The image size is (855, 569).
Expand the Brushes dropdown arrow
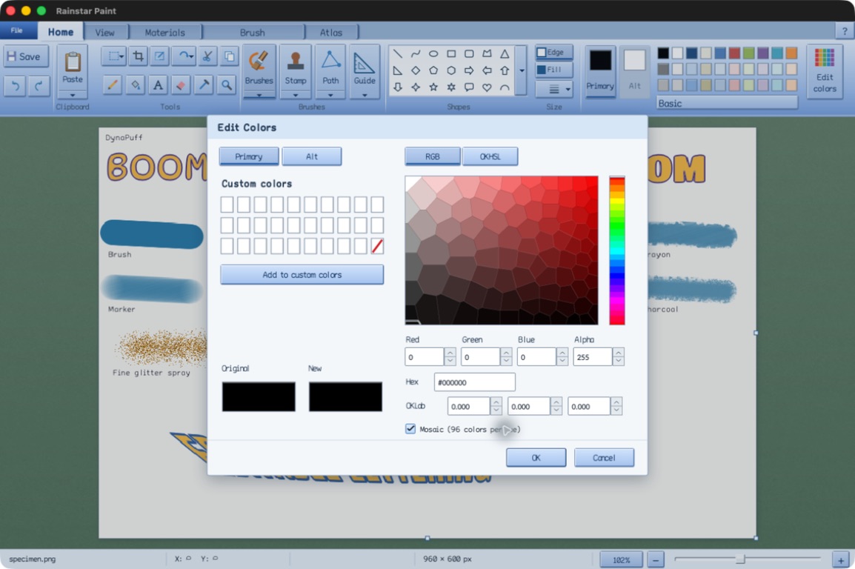(259, 95)
